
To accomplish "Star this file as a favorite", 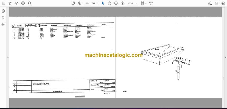I will tap(10, 3).
